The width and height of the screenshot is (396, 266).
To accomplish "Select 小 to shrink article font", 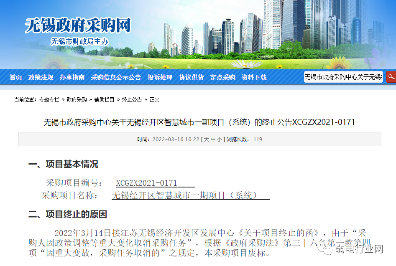I will (220, 139).
